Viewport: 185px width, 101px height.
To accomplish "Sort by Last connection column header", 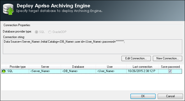I will click(x=142, y=67).
